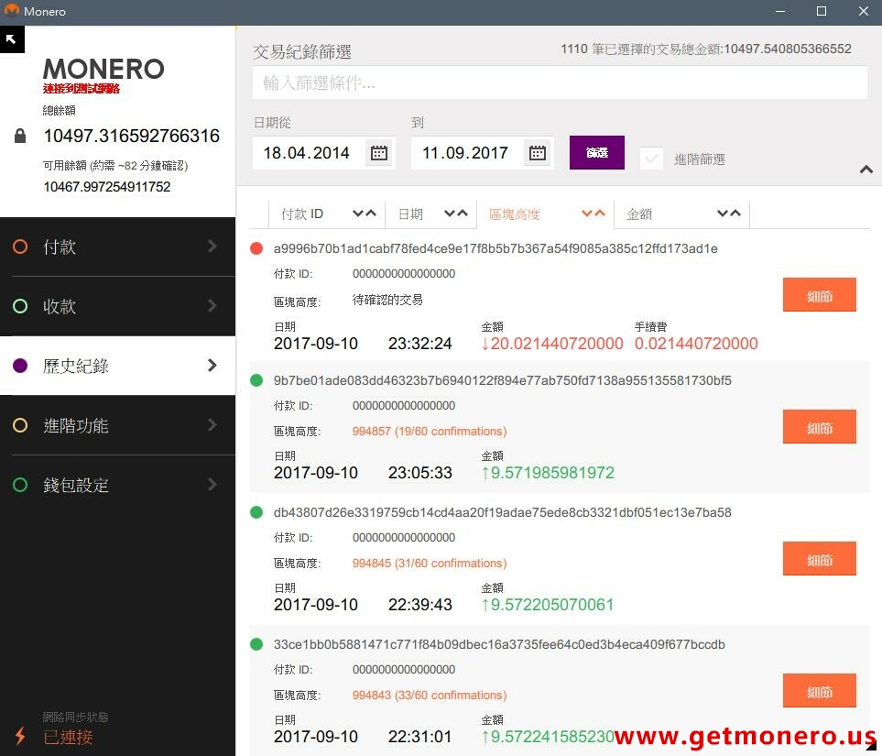Click the transaction hash starting with 33ce1bb0

(499, 644)
